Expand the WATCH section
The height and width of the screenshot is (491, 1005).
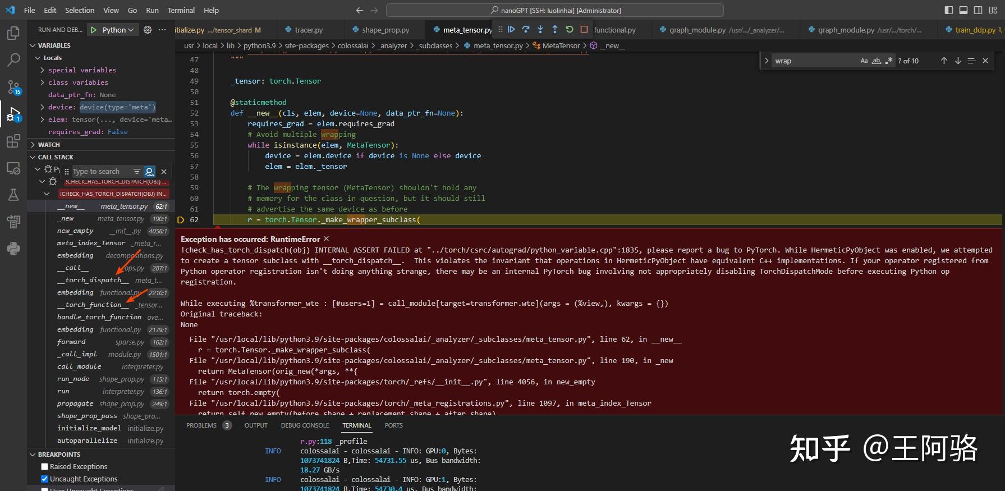(x=49, y=145)
